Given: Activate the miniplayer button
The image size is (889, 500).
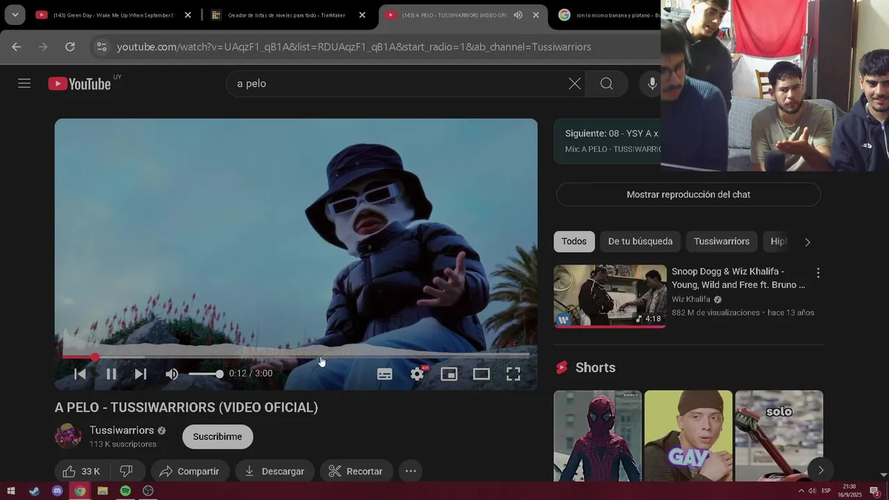Looking at the screenshot, I should coord(449,374).
